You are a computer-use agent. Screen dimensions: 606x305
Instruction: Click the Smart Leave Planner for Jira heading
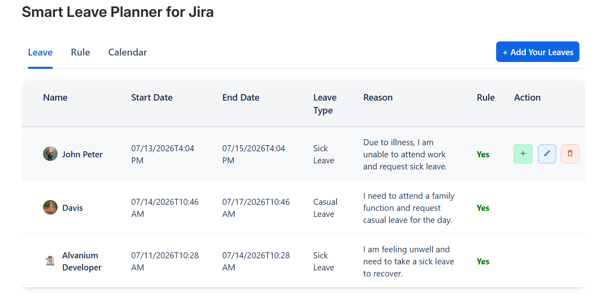(x=118, y=12)
